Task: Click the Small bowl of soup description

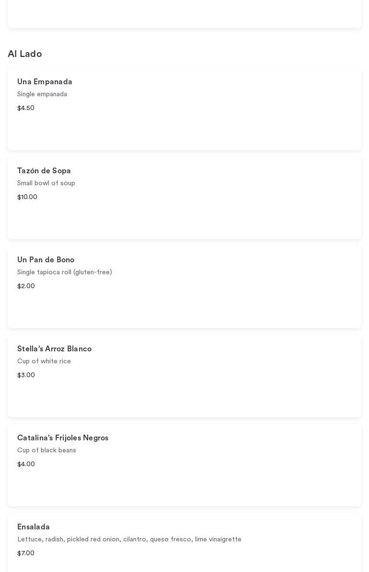Action: click(46, 183)
